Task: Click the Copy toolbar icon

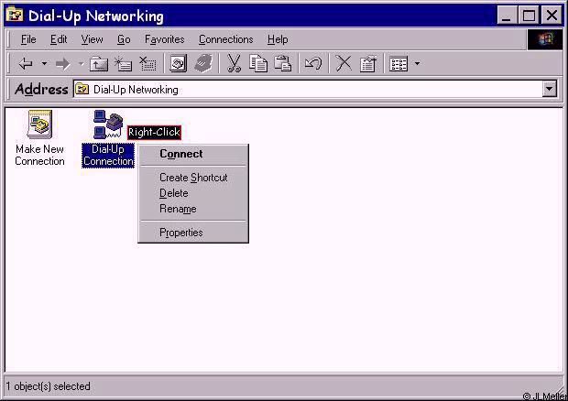Action: coord(258,63)
